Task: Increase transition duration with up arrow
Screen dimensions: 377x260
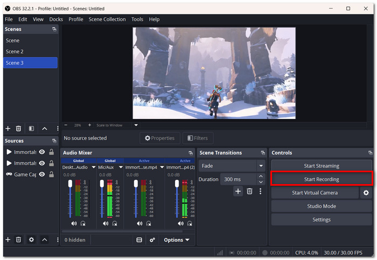Action: [x=261, y=176]
